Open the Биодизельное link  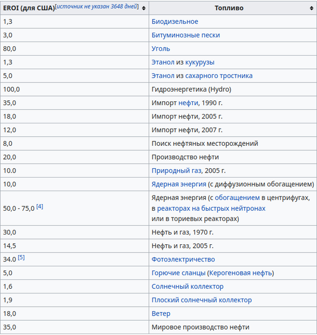click(x=175, y=21)
